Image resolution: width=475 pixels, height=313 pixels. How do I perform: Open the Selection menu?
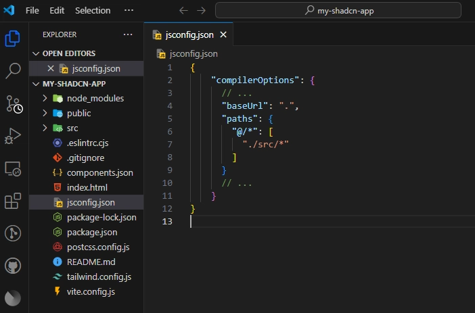(93, 11)
